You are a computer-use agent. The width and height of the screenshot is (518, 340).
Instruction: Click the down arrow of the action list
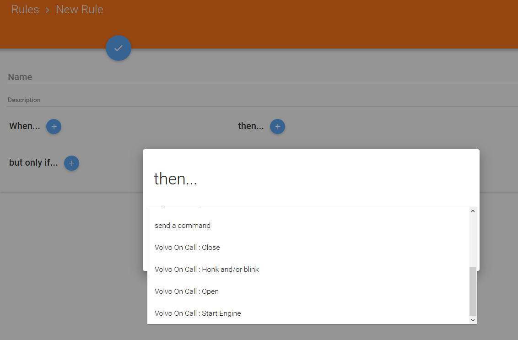tap(473, 320)
